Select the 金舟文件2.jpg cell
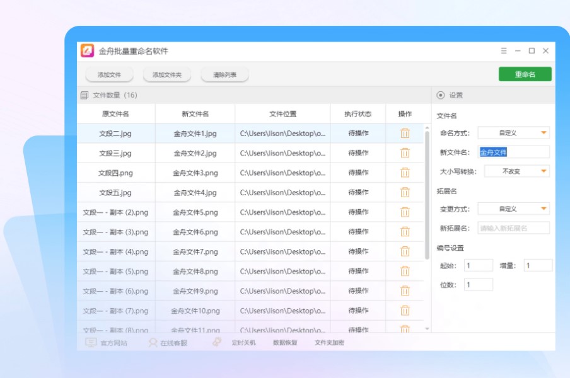 (x=195, y=153)
